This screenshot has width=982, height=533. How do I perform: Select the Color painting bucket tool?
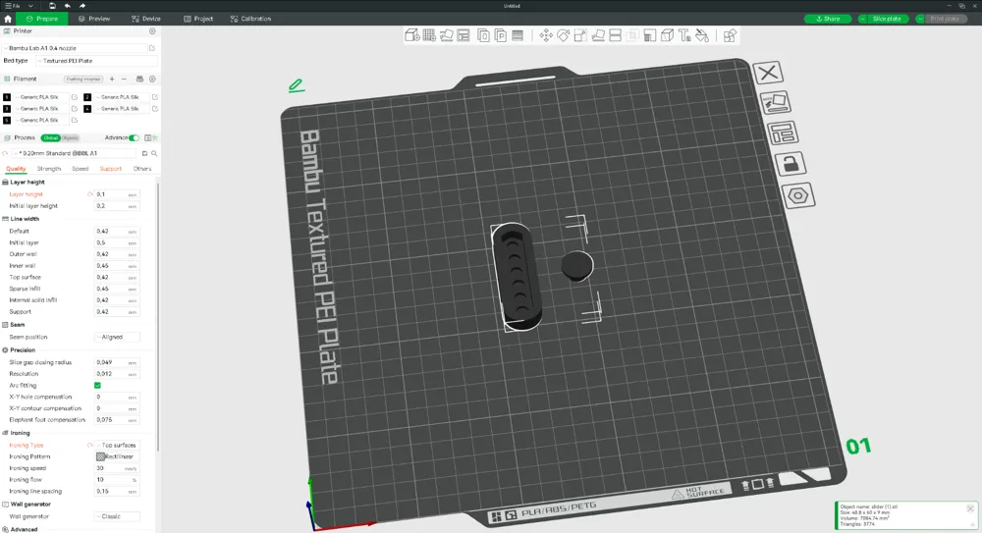click(702, 35)
